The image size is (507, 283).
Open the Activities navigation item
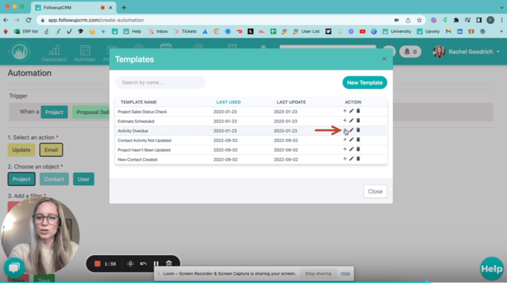(85, 53)
